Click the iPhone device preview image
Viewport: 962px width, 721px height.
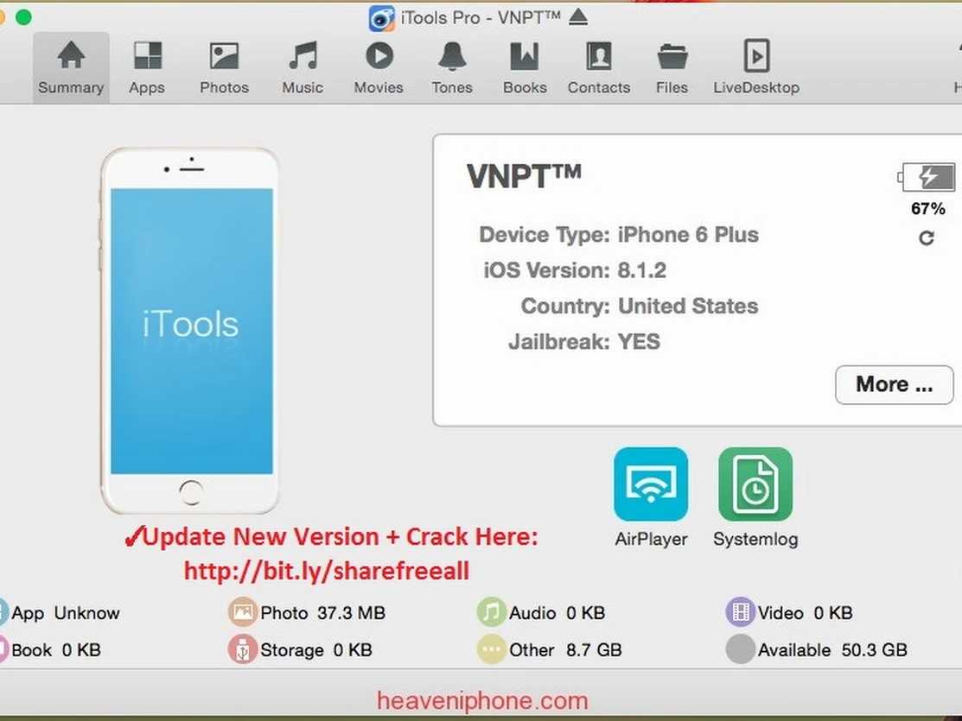(x=190, y=331)
